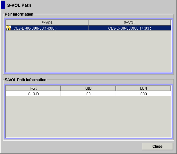Click the S-VOL column header
Viewport: 177px width, 154px height.
pos(130,23)
